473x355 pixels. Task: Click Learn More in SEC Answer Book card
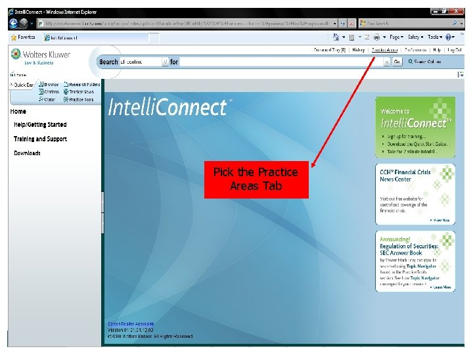click(441, 287)
